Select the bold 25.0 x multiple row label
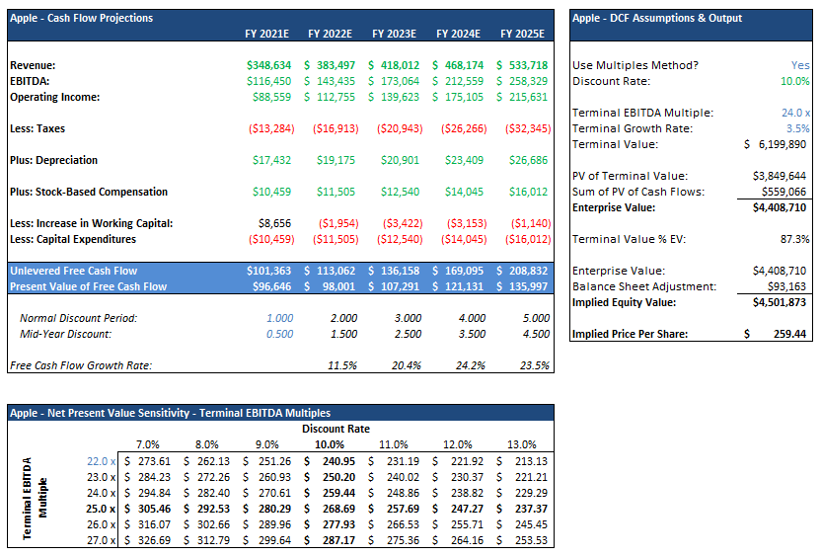 (101, 509)
